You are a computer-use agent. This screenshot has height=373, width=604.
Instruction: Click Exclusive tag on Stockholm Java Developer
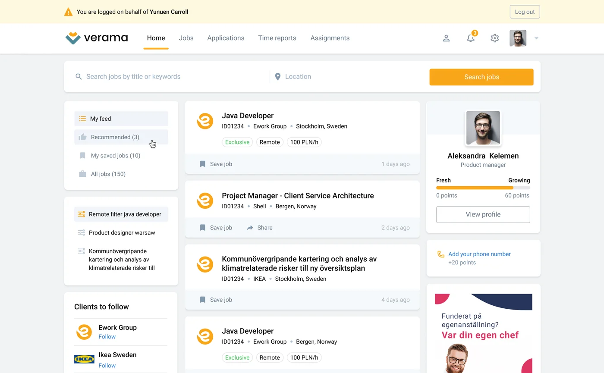237,142
